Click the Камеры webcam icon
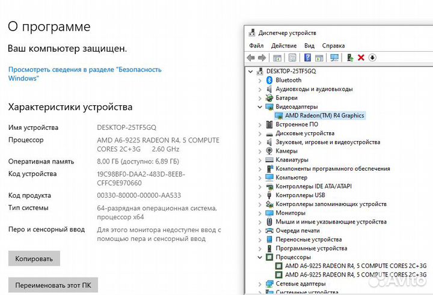The image size is (433, 295). [269, 151]
